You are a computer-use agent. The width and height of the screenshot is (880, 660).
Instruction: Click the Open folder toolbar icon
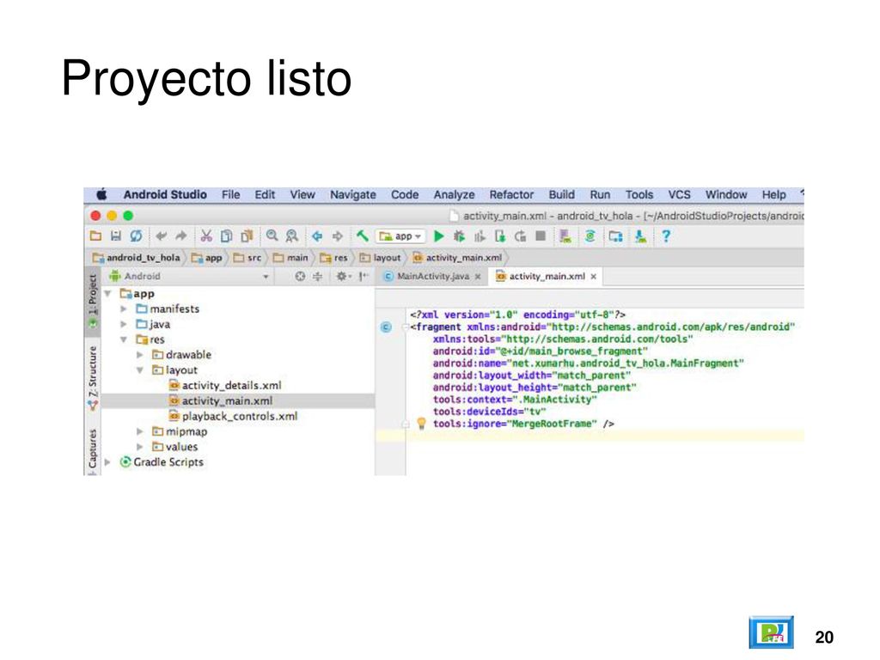click(96, 236)
